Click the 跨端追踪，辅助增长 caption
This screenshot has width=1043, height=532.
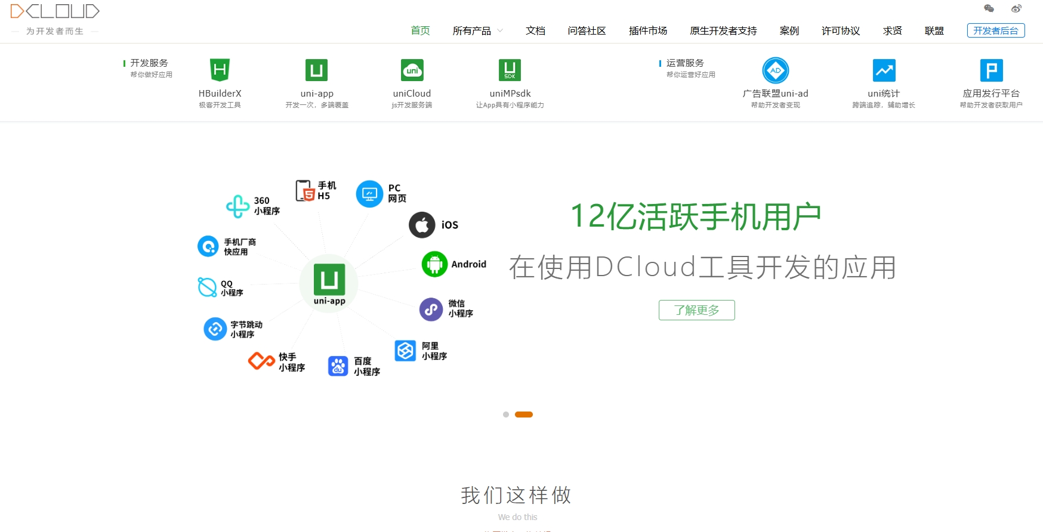point(884,105)
